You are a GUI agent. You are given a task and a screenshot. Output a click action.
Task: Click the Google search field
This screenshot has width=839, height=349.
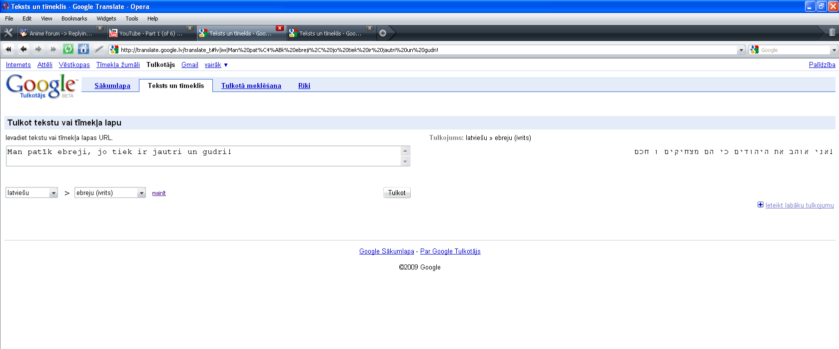tap(795, 50)
